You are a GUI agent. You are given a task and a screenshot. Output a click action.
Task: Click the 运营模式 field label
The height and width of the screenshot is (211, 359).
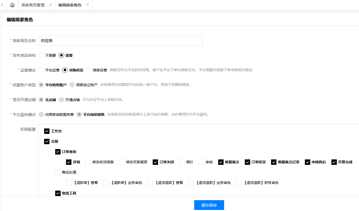pos(28,70)
